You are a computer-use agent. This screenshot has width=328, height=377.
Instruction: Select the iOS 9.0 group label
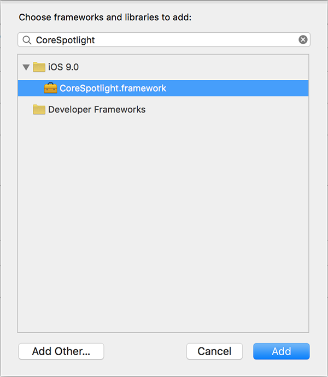(65, 67)
